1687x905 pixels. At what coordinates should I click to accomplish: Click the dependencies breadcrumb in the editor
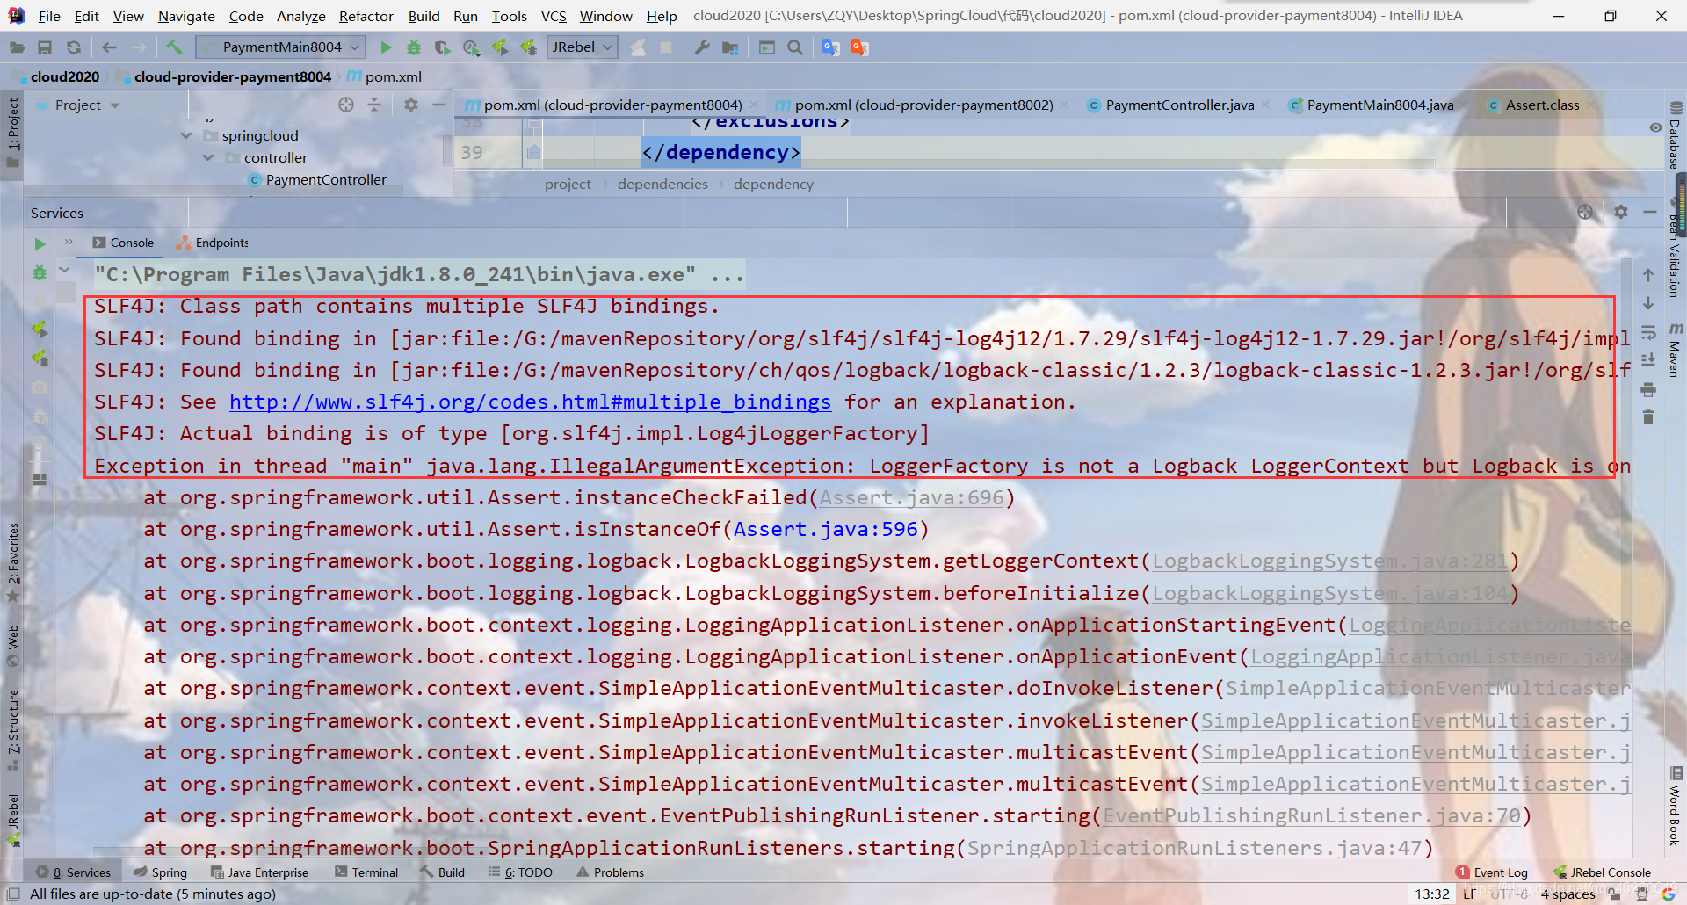tap(662, 184)
